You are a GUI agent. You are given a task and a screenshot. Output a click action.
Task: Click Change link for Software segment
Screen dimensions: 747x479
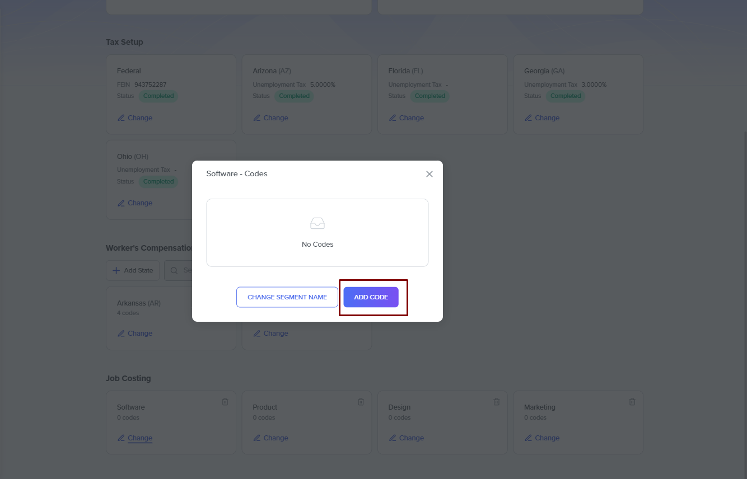coord(139,438)
